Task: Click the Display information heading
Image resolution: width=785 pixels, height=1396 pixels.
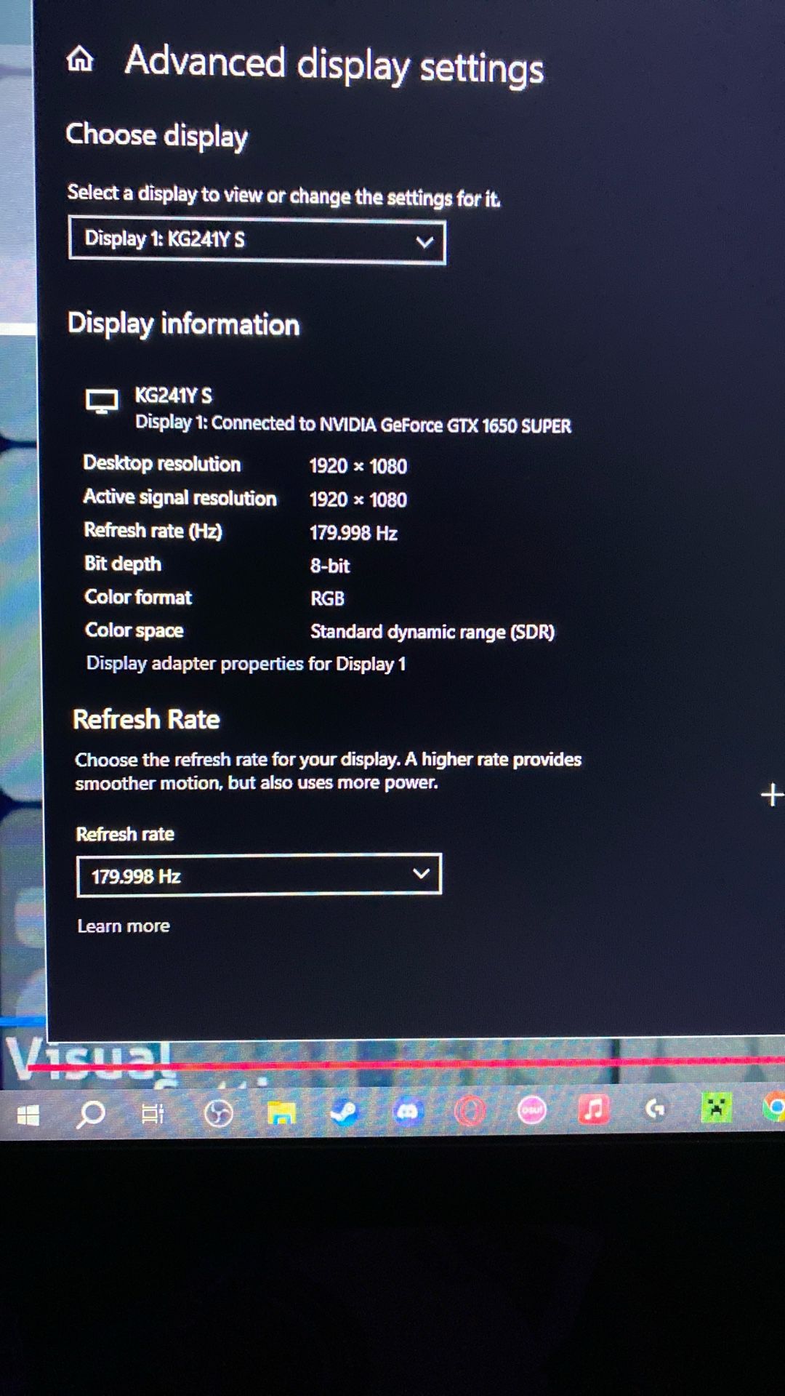Action: point(183,324)
